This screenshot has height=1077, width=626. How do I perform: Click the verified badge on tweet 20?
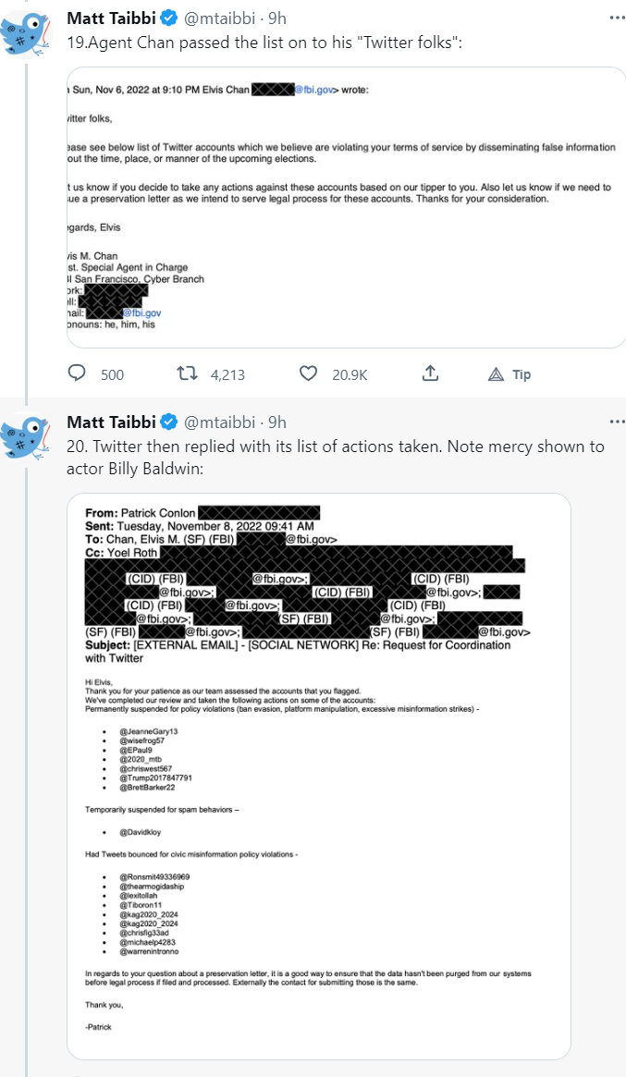pos(168,422)
